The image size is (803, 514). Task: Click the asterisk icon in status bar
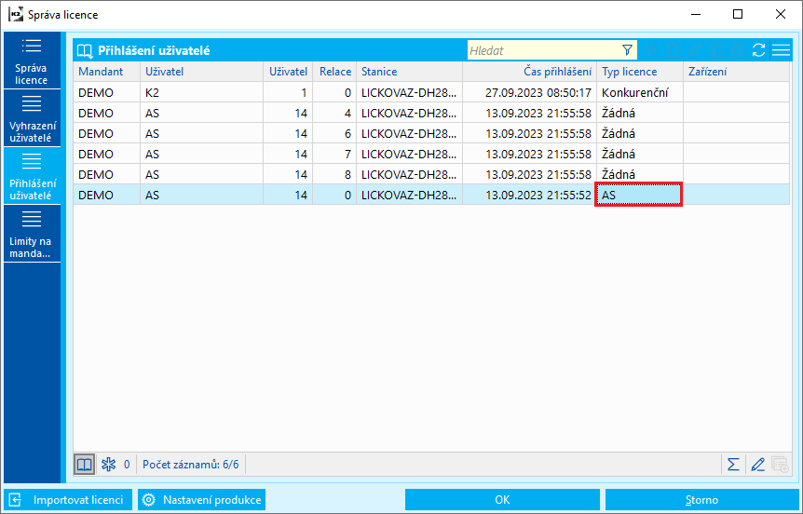click(109, 465)
